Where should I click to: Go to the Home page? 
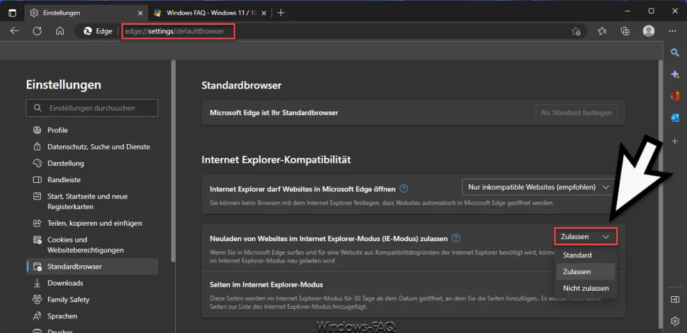click(x=60, y=31)
